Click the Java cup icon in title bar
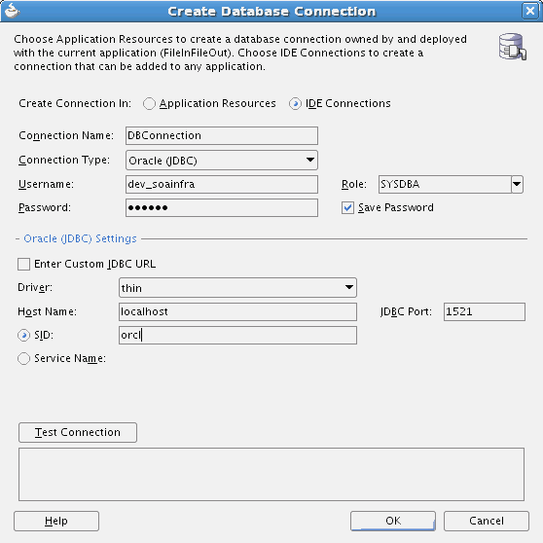The width and height of the screenshot is (543, 543). pyautogui.click(x=12, y=11)
